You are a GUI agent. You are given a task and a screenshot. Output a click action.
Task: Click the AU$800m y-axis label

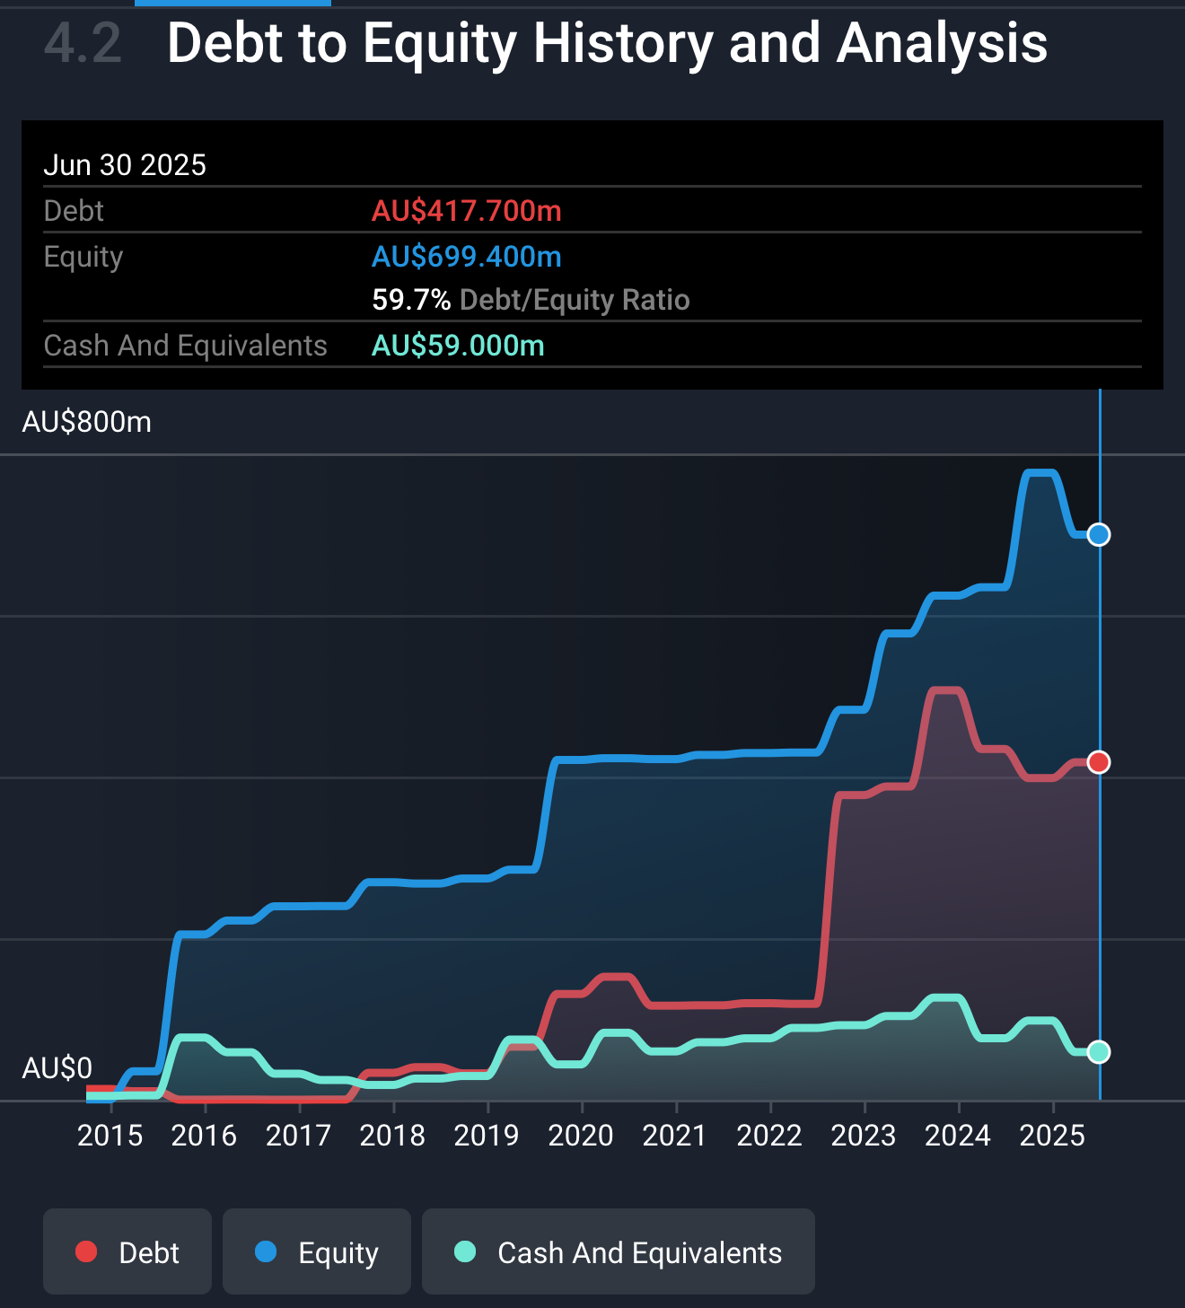click(87, 422)
